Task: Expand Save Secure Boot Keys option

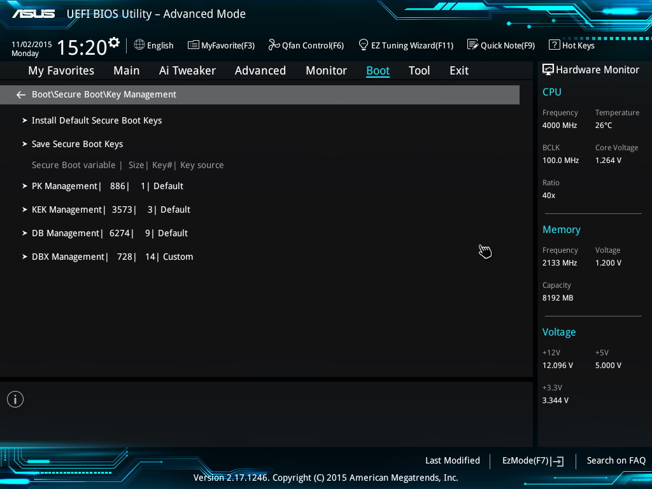Action: coord(77,144)
